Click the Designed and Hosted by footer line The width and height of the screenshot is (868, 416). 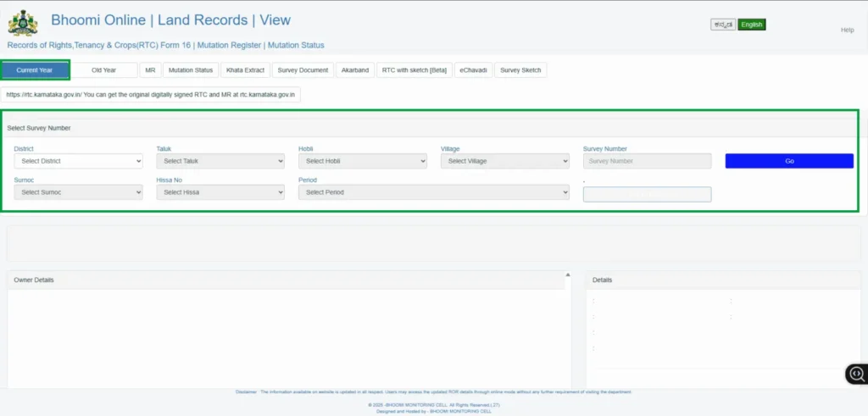pyautogui.click(x=433, y=411)
